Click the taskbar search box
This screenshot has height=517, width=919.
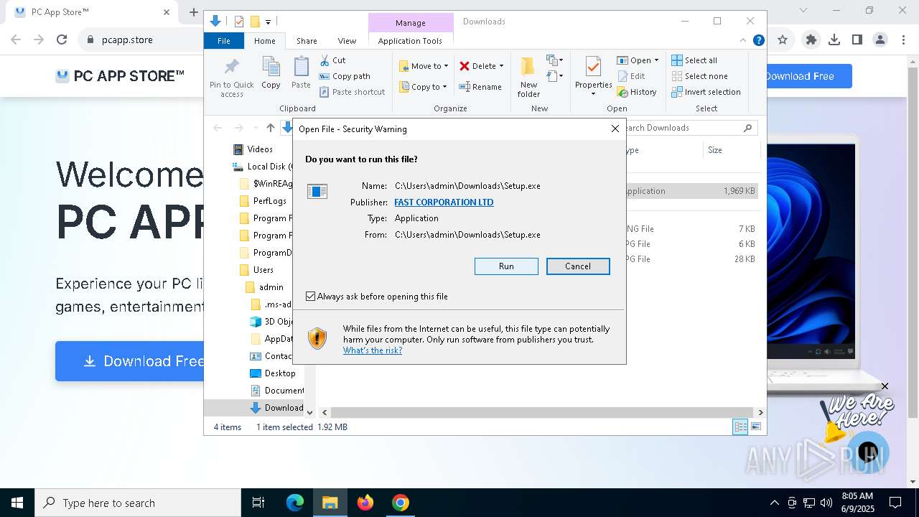tap(138, 503)
